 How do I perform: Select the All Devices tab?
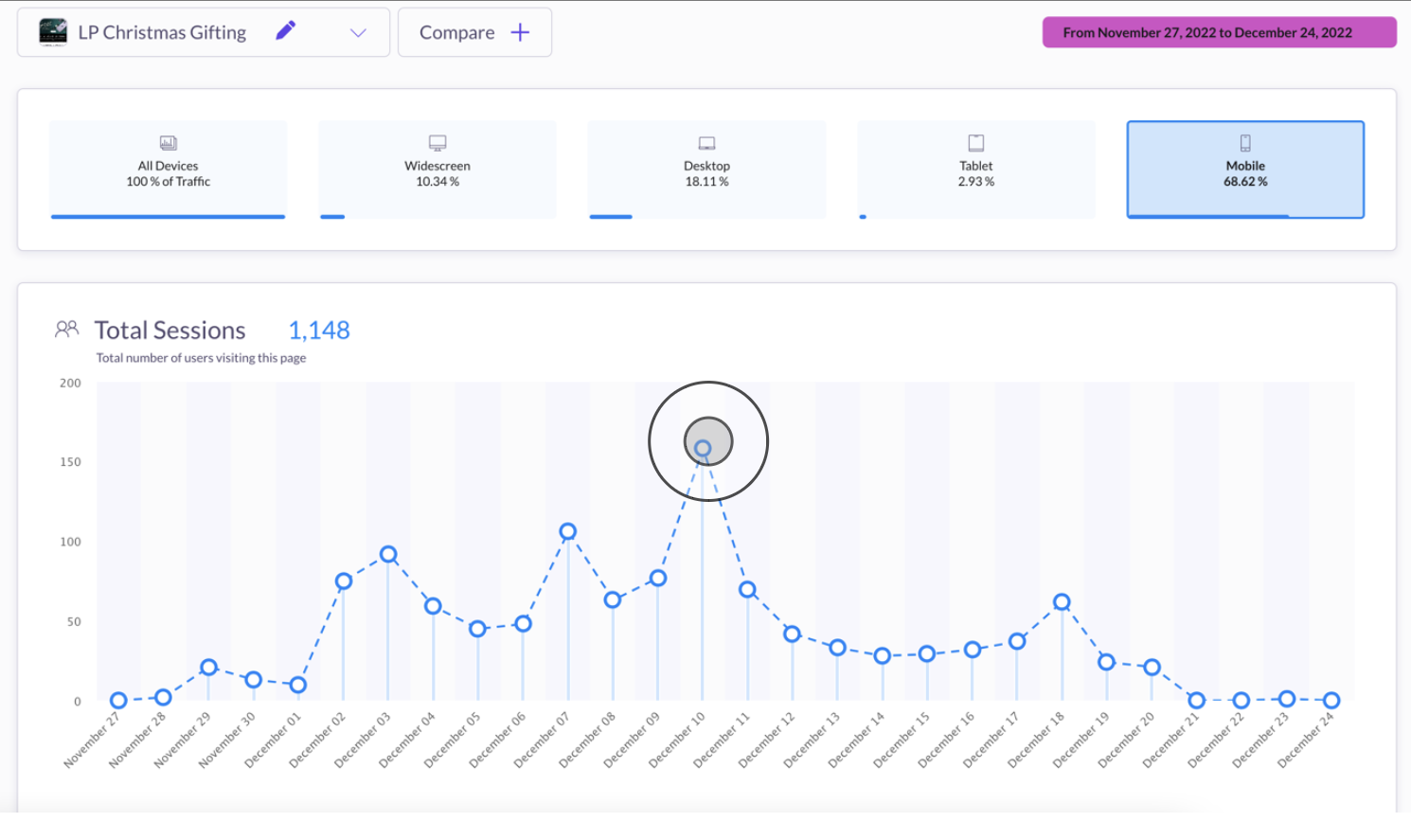(x=169, y=170)
